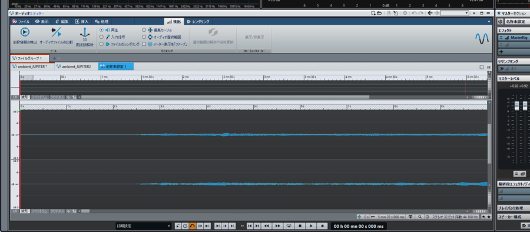The image size is (530, 232).
Task: Launch オーディオファイルの比較 file comparison tool
Action: click(56, 36)
